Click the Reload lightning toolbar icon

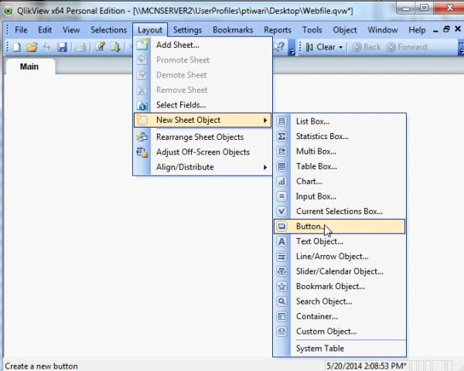pos(47,47)
